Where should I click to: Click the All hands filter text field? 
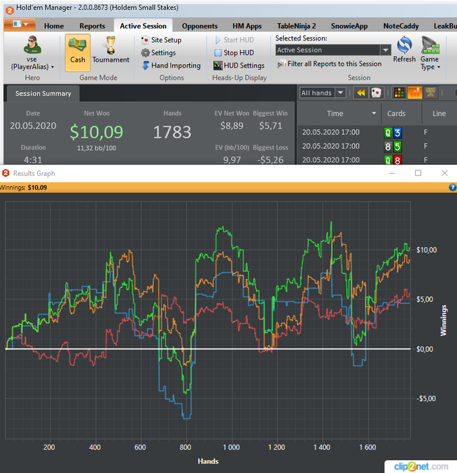(317, 93)
